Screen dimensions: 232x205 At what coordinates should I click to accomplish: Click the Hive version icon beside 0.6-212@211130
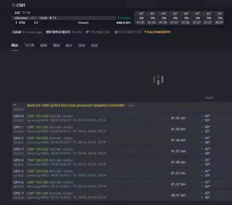(116, 32)
